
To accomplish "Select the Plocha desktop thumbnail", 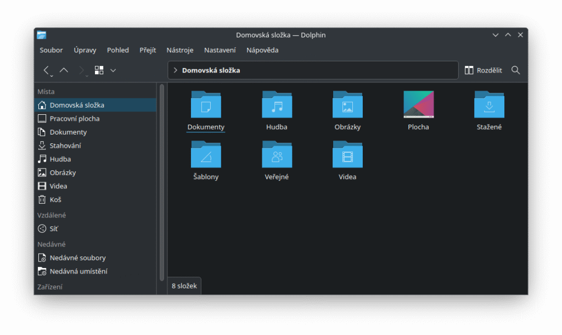I will coord(418,105).
